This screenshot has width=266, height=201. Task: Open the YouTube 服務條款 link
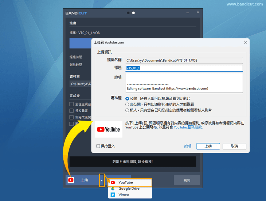pyautogui.click(x=188, y=127)
